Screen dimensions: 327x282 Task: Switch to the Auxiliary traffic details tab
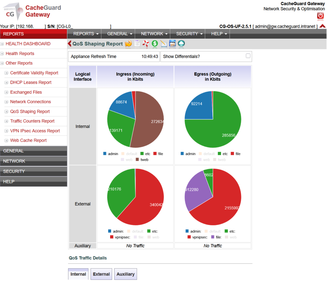coord(125,274)
